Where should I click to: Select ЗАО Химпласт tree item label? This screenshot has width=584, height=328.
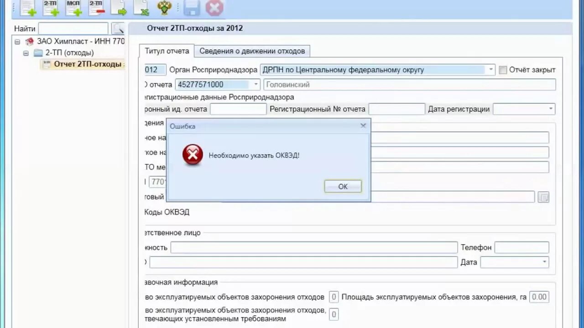pos(81,41)
